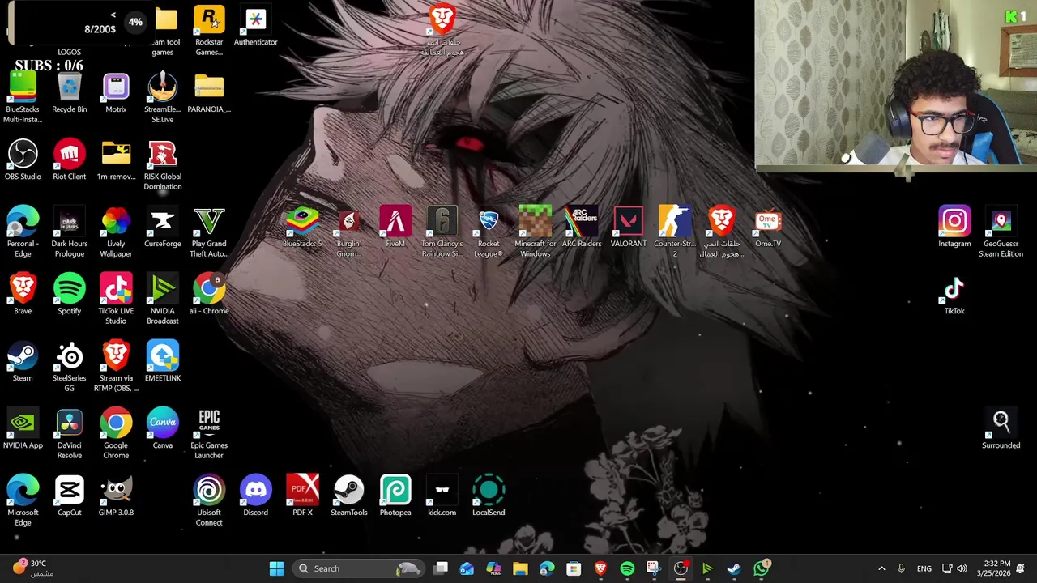Launch LocalSend app
1037x583 pixels.
(489, 496)
